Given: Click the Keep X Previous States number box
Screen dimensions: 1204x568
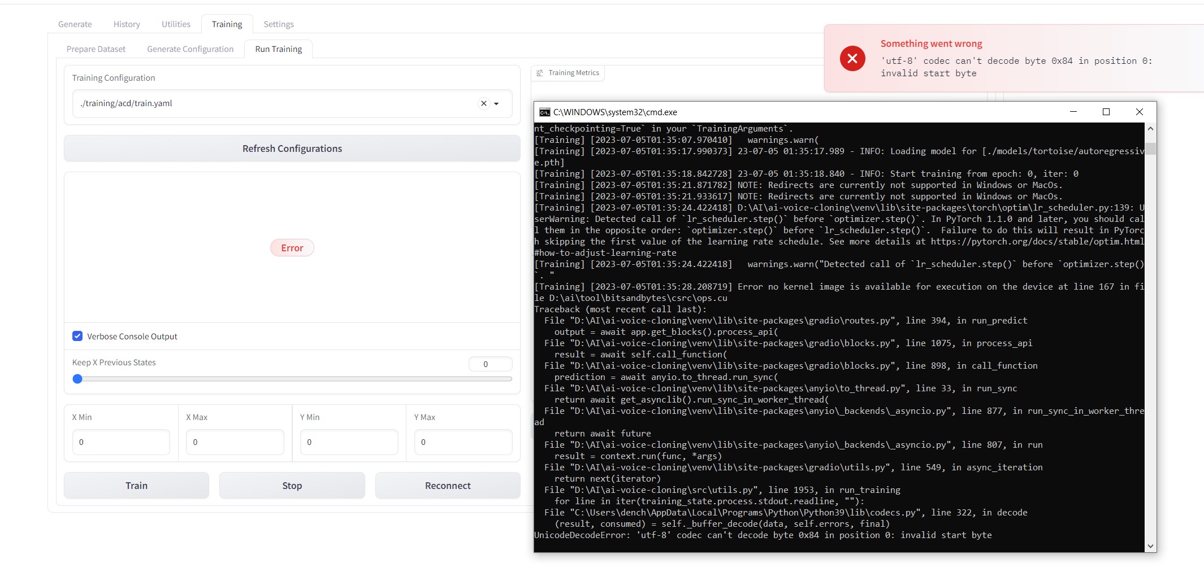Looking at the screenshot, I should pos(490,364).
